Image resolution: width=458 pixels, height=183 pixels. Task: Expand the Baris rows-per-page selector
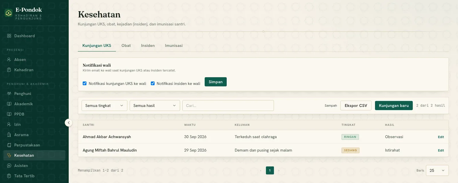437,170
